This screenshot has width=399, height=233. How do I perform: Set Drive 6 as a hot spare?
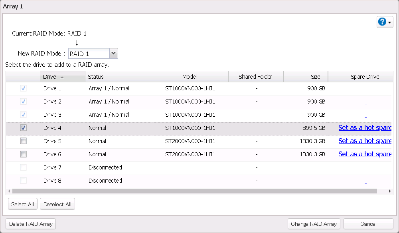(365, 154)
